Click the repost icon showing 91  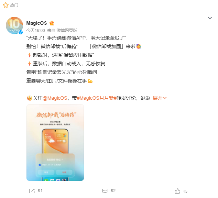pyautogui.click(x=32, y=191)
